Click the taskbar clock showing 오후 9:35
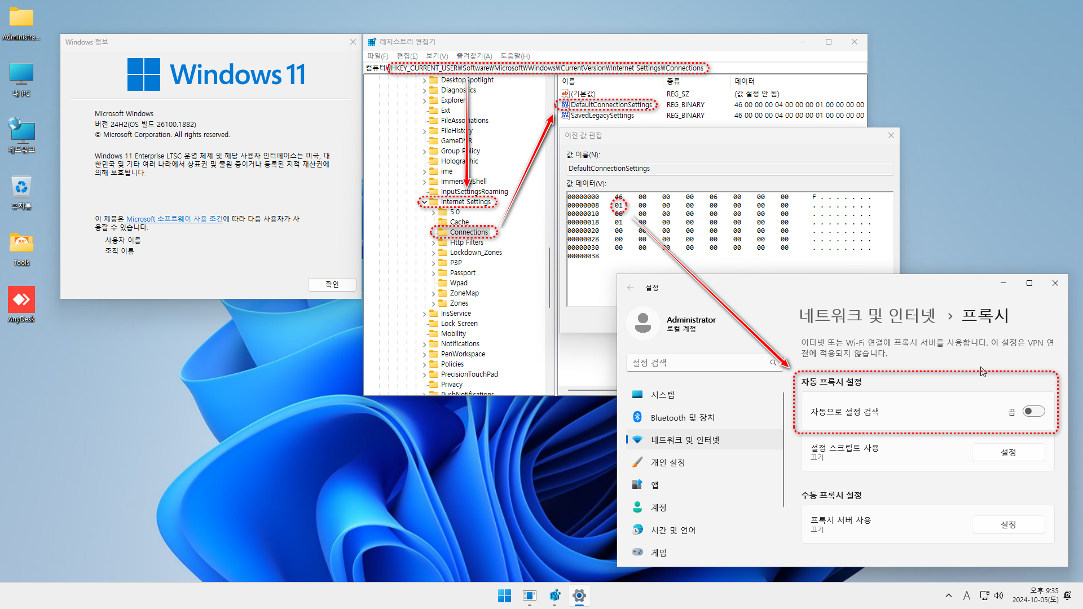This screenshot has width=1083, height=609. pos(1036,595)
